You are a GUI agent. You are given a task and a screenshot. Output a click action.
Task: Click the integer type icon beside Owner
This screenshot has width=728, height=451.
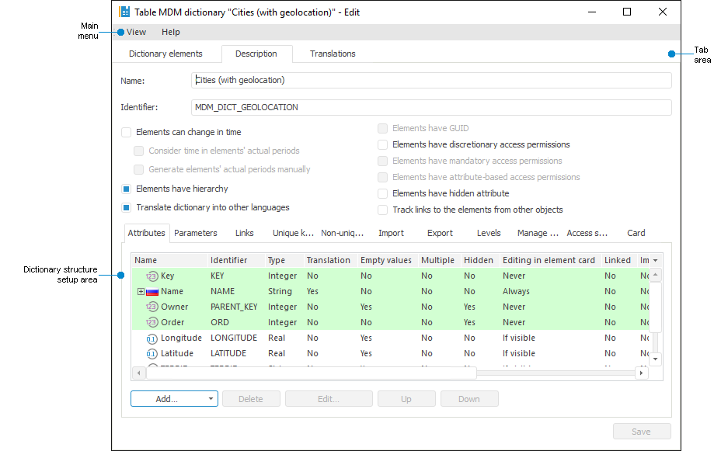(x=151, y=307)
